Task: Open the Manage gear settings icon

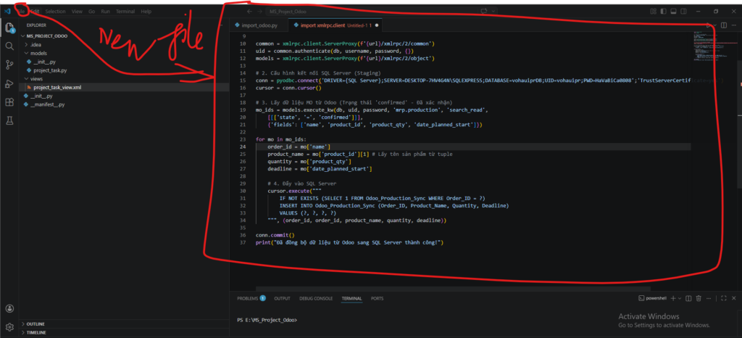Action: click(x=9, y=327)
